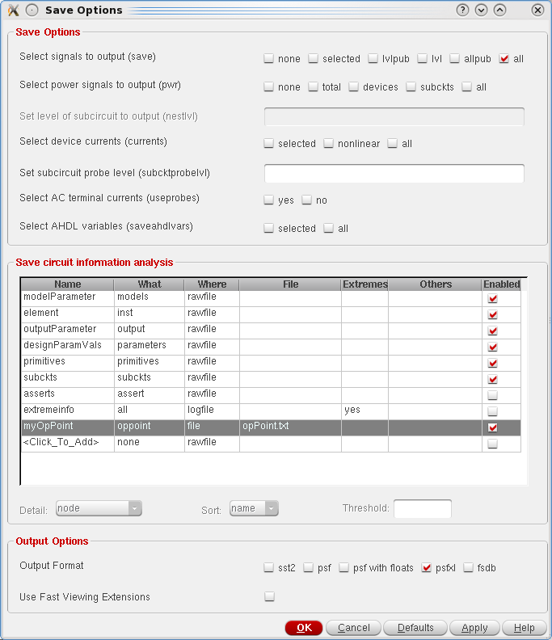The image size is (552, 640).
Task: Check 'selected' for AHDL variables
Action: click(x=268, y=228)
